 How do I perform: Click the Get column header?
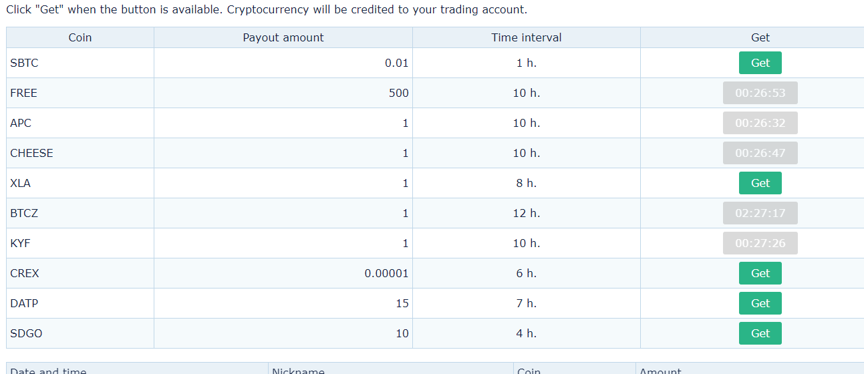(x=760, y=37)
